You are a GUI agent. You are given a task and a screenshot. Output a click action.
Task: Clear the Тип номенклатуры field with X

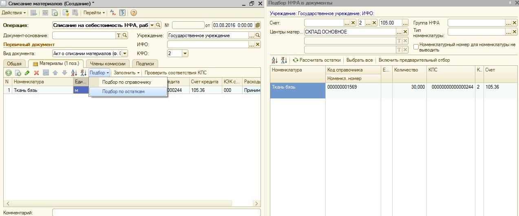point(515,31)
